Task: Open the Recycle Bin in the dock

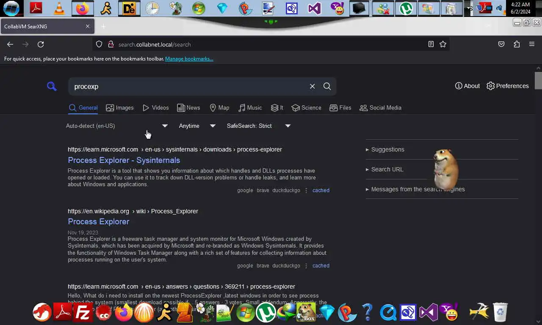Action: 500,312
